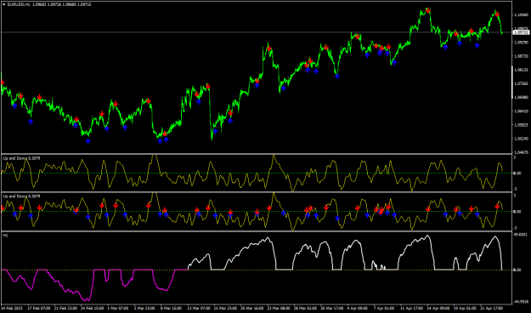Click the 28 Mar 01:00 time label
Image resolution: width=531 pixels, height=313 pixels.
click(305, 308)
